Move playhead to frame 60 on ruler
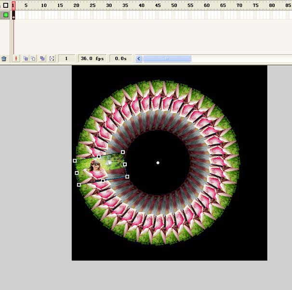The width and height of the screenshot is (292, 290). point(207,5)
